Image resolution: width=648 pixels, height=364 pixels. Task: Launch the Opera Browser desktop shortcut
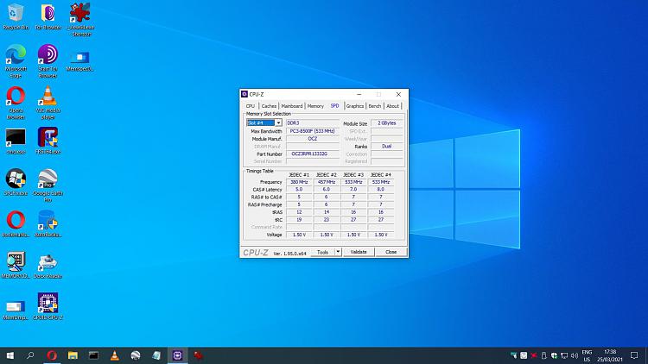coord(16,103)
